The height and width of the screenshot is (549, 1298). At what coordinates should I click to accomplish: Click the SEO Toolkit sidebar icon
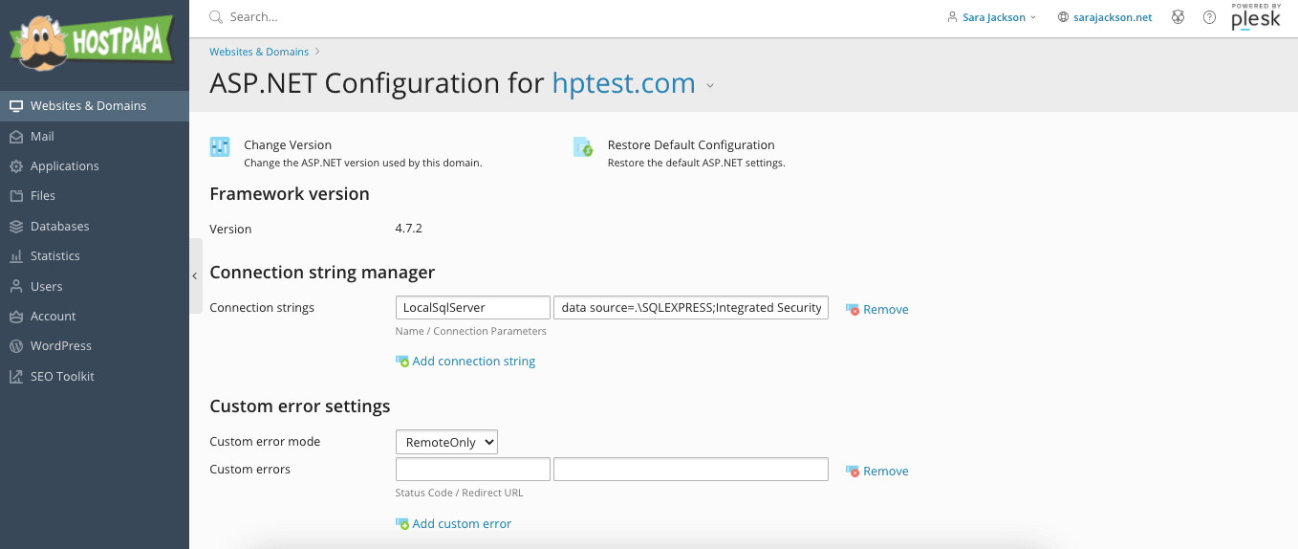(x=15, y=377)
